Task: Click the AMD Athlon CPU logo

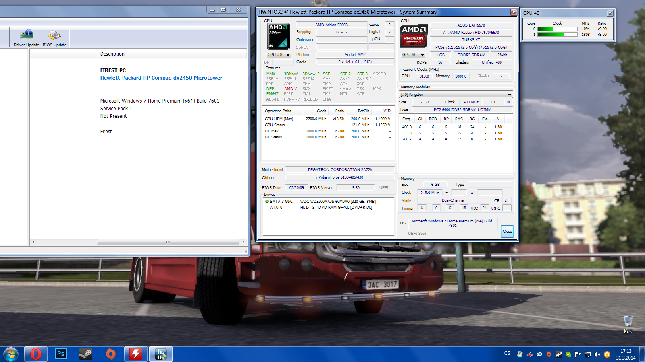Action: point(278,35)
